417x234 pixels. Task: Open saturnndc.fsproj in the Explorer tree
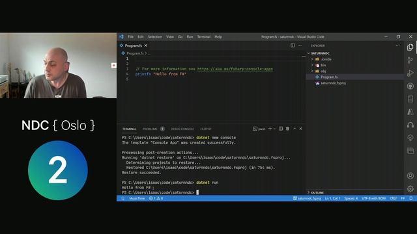point(333,83)
